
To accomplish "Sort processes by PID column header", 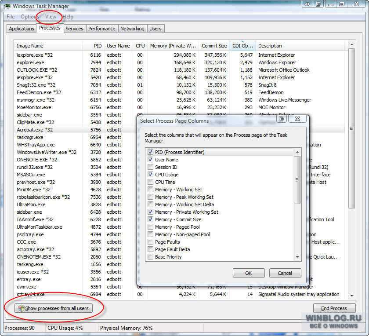I will click(93, 46).
